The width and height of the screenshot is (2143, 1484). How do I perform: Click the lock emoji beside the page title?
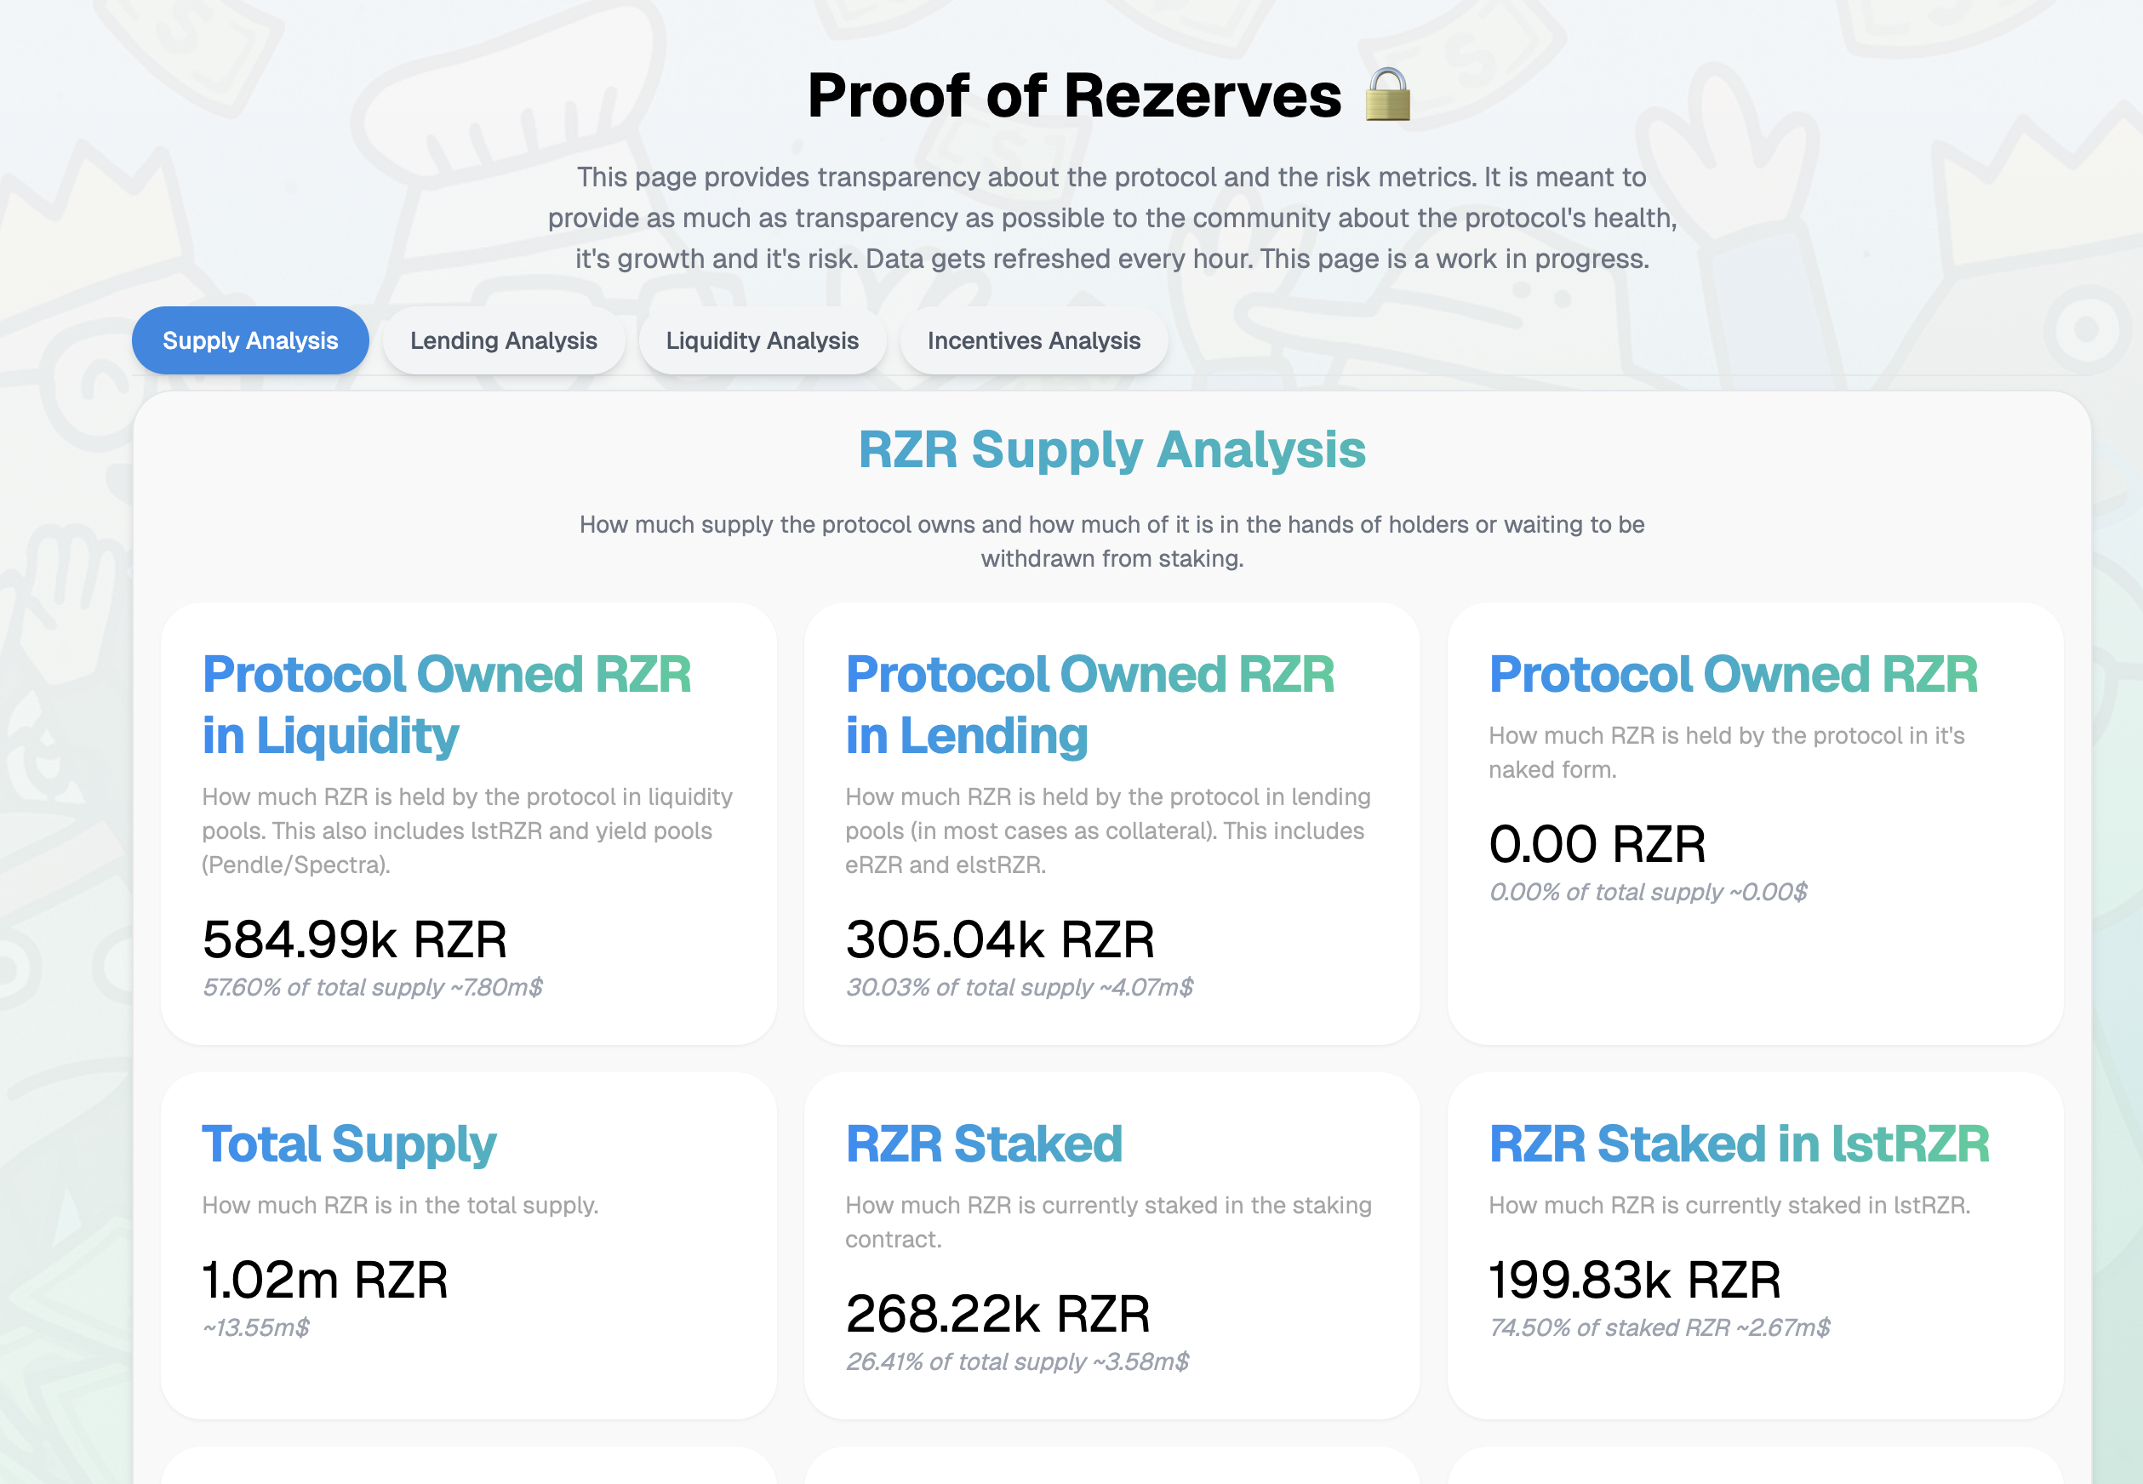pos(1387,94)
